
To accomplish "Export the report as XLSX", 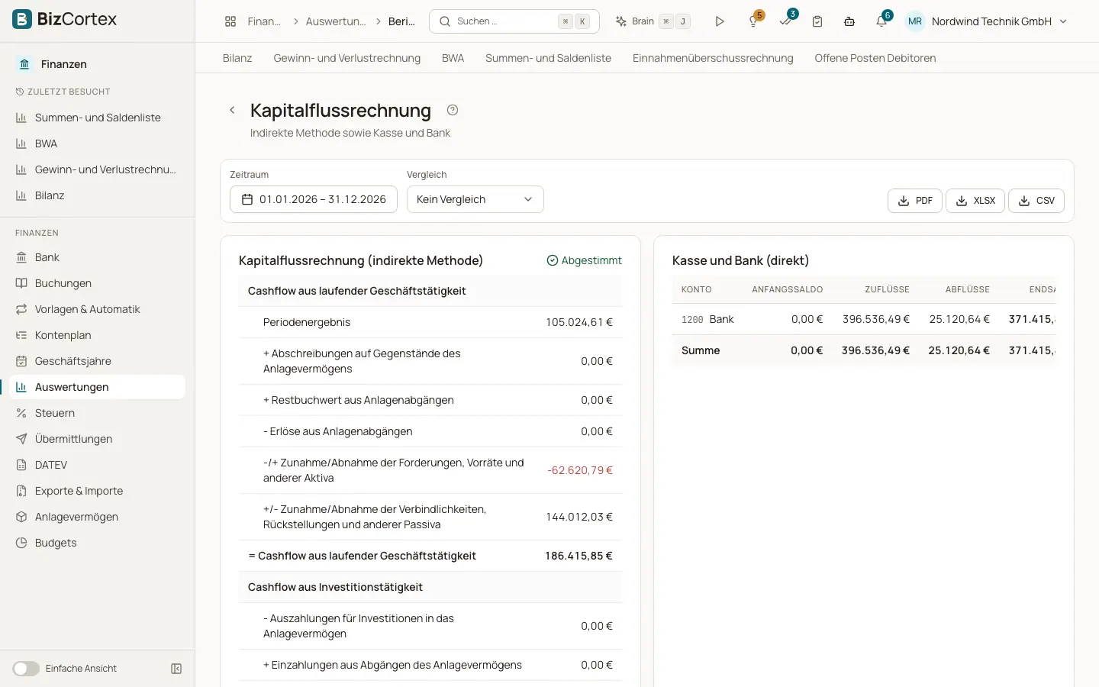I will coord(975,201).
